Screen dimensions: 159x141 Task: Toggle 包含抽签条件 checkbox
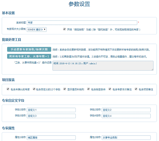[x=88, y=89]
